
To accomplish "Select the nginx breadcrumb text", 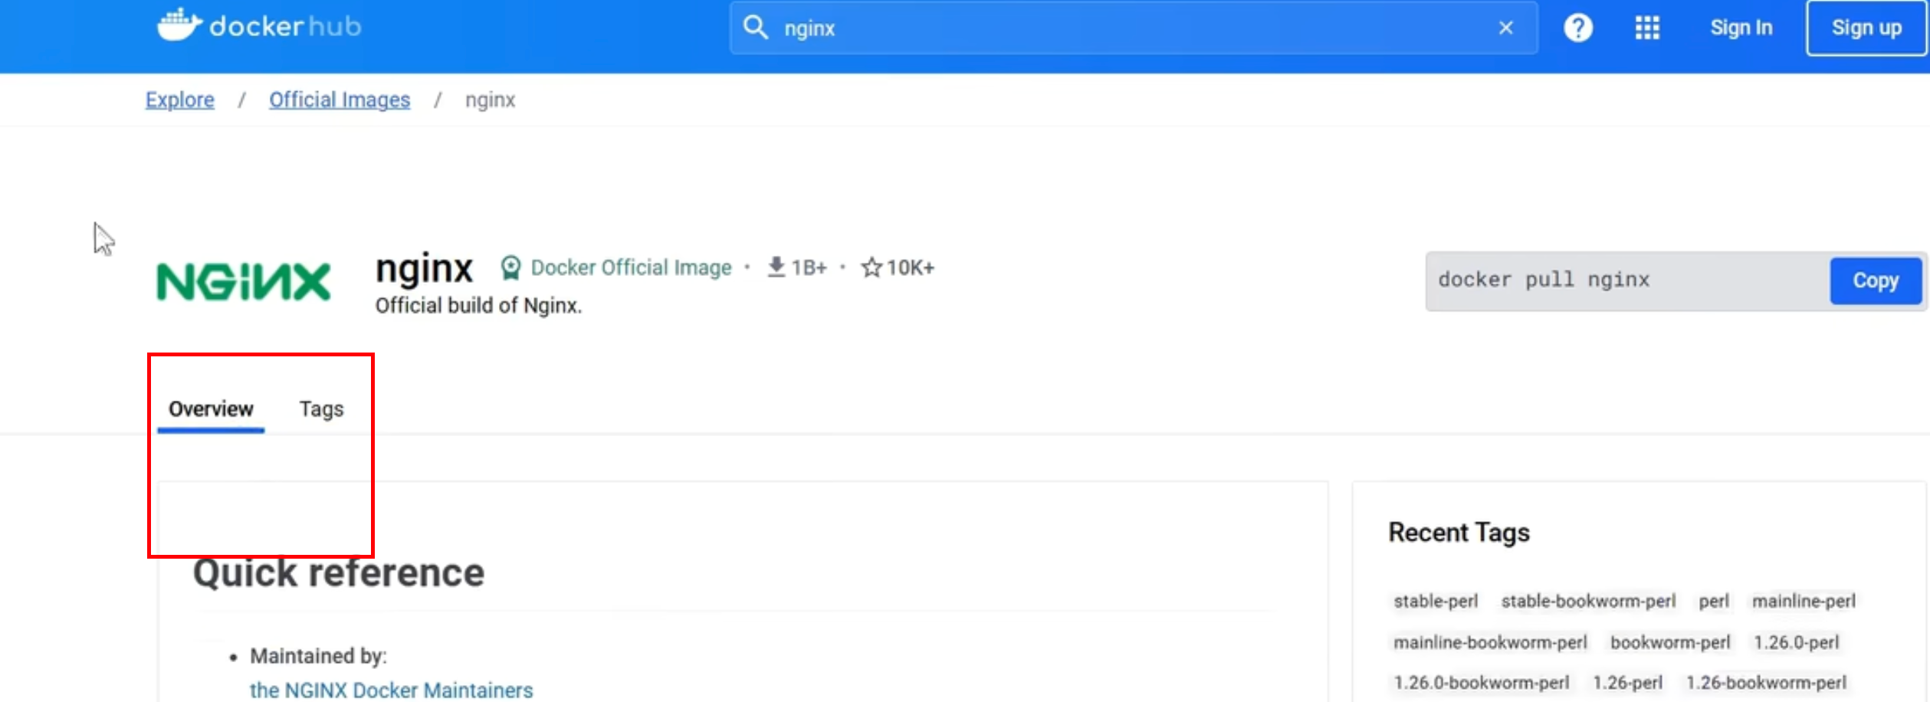I will pos(491,100).
